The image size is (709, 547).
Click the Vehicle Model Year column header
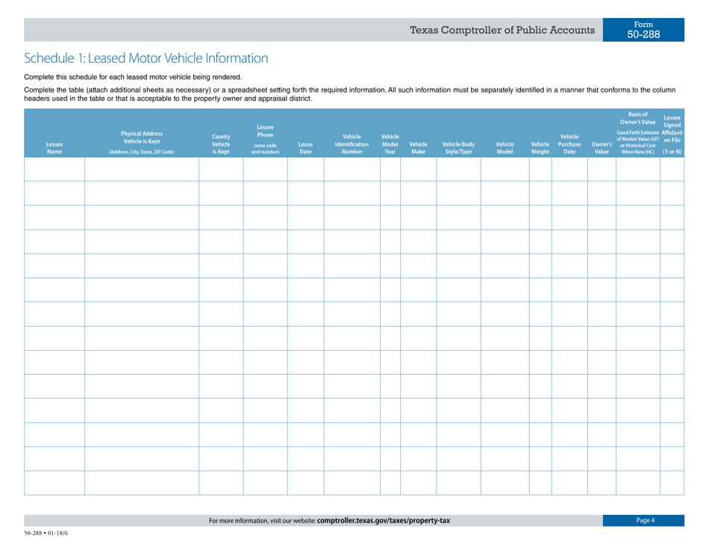tap(389, 144)
